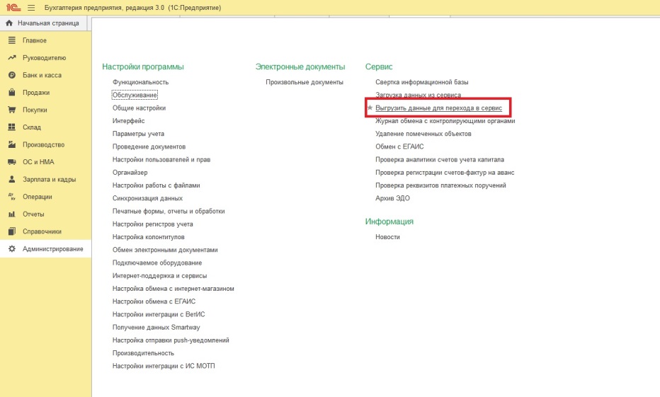
Task: Click the Операции Дт/Кт icon
Action: click(x=12, y=197)
